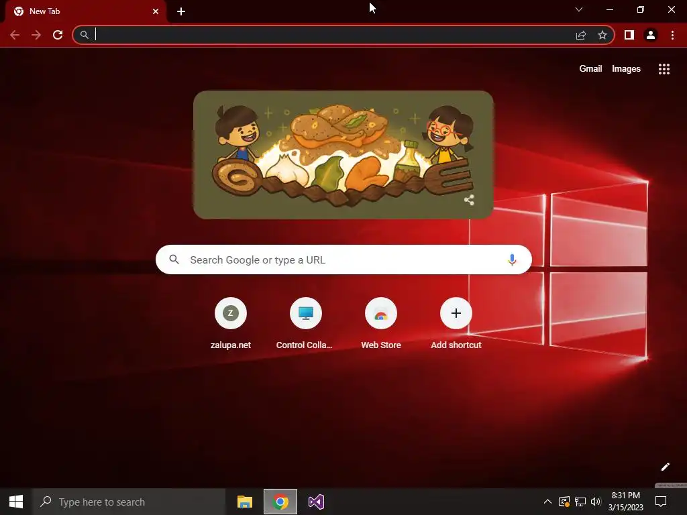Open the Google Doodle illustration

[x=343, y=155]
